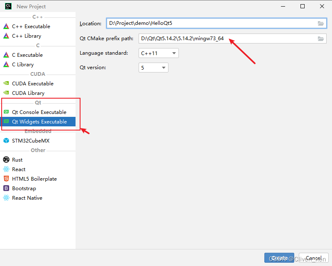Image resolution: width=332 pixels, height=266 pixels.
Task: Close the New Project dialog
Action: point(322,6)
